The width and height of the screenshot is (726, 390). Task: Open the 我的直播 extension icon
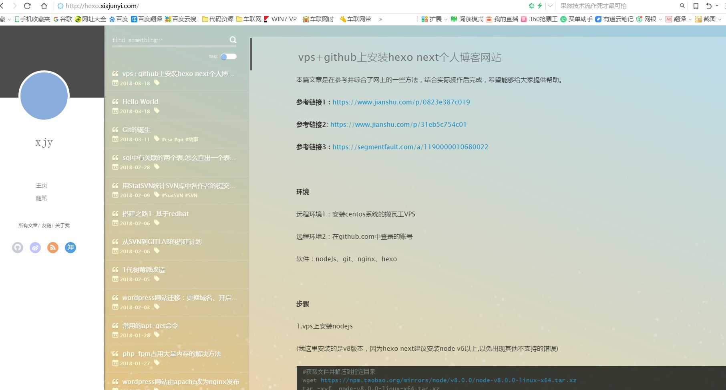[x=502, y=19]
